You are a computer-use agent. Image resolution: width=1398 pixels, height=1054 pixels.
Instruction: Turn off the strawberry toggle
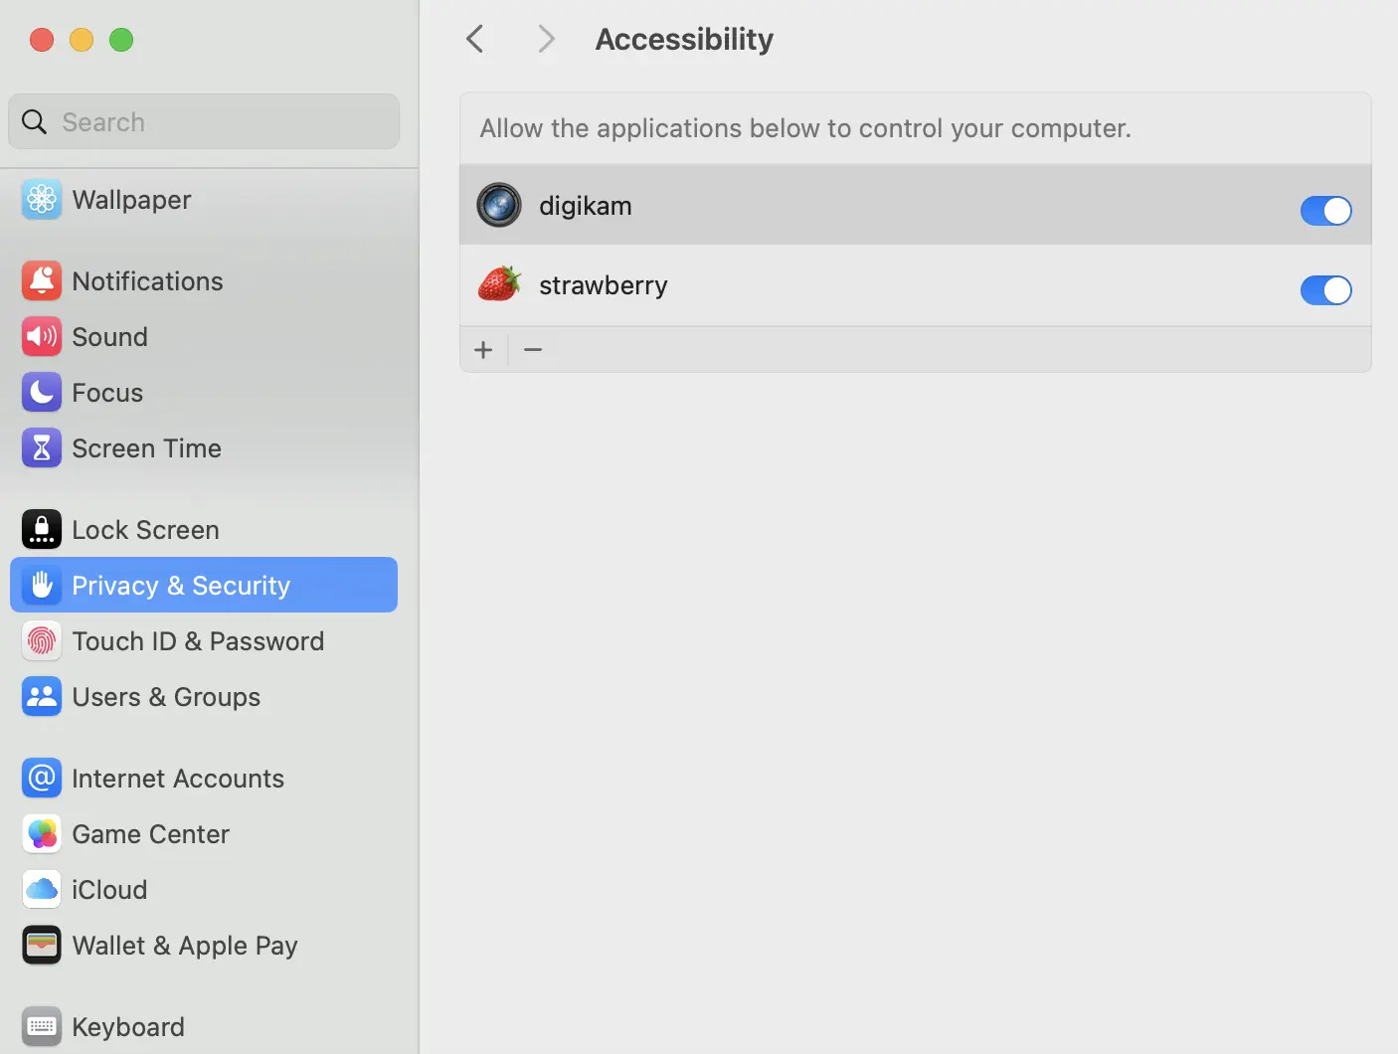click(1325, 290)
